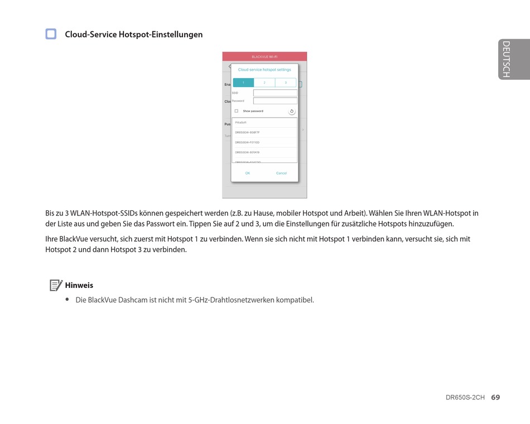
Task: Click the Hinweis label
Action: (79, 286)
